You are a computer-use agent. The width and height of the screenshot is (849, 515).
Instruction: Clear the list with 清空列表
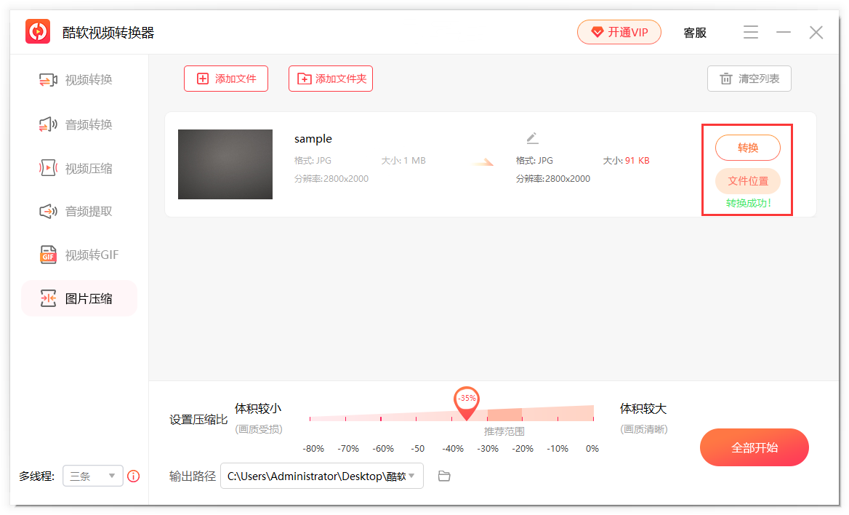point(749,79)
